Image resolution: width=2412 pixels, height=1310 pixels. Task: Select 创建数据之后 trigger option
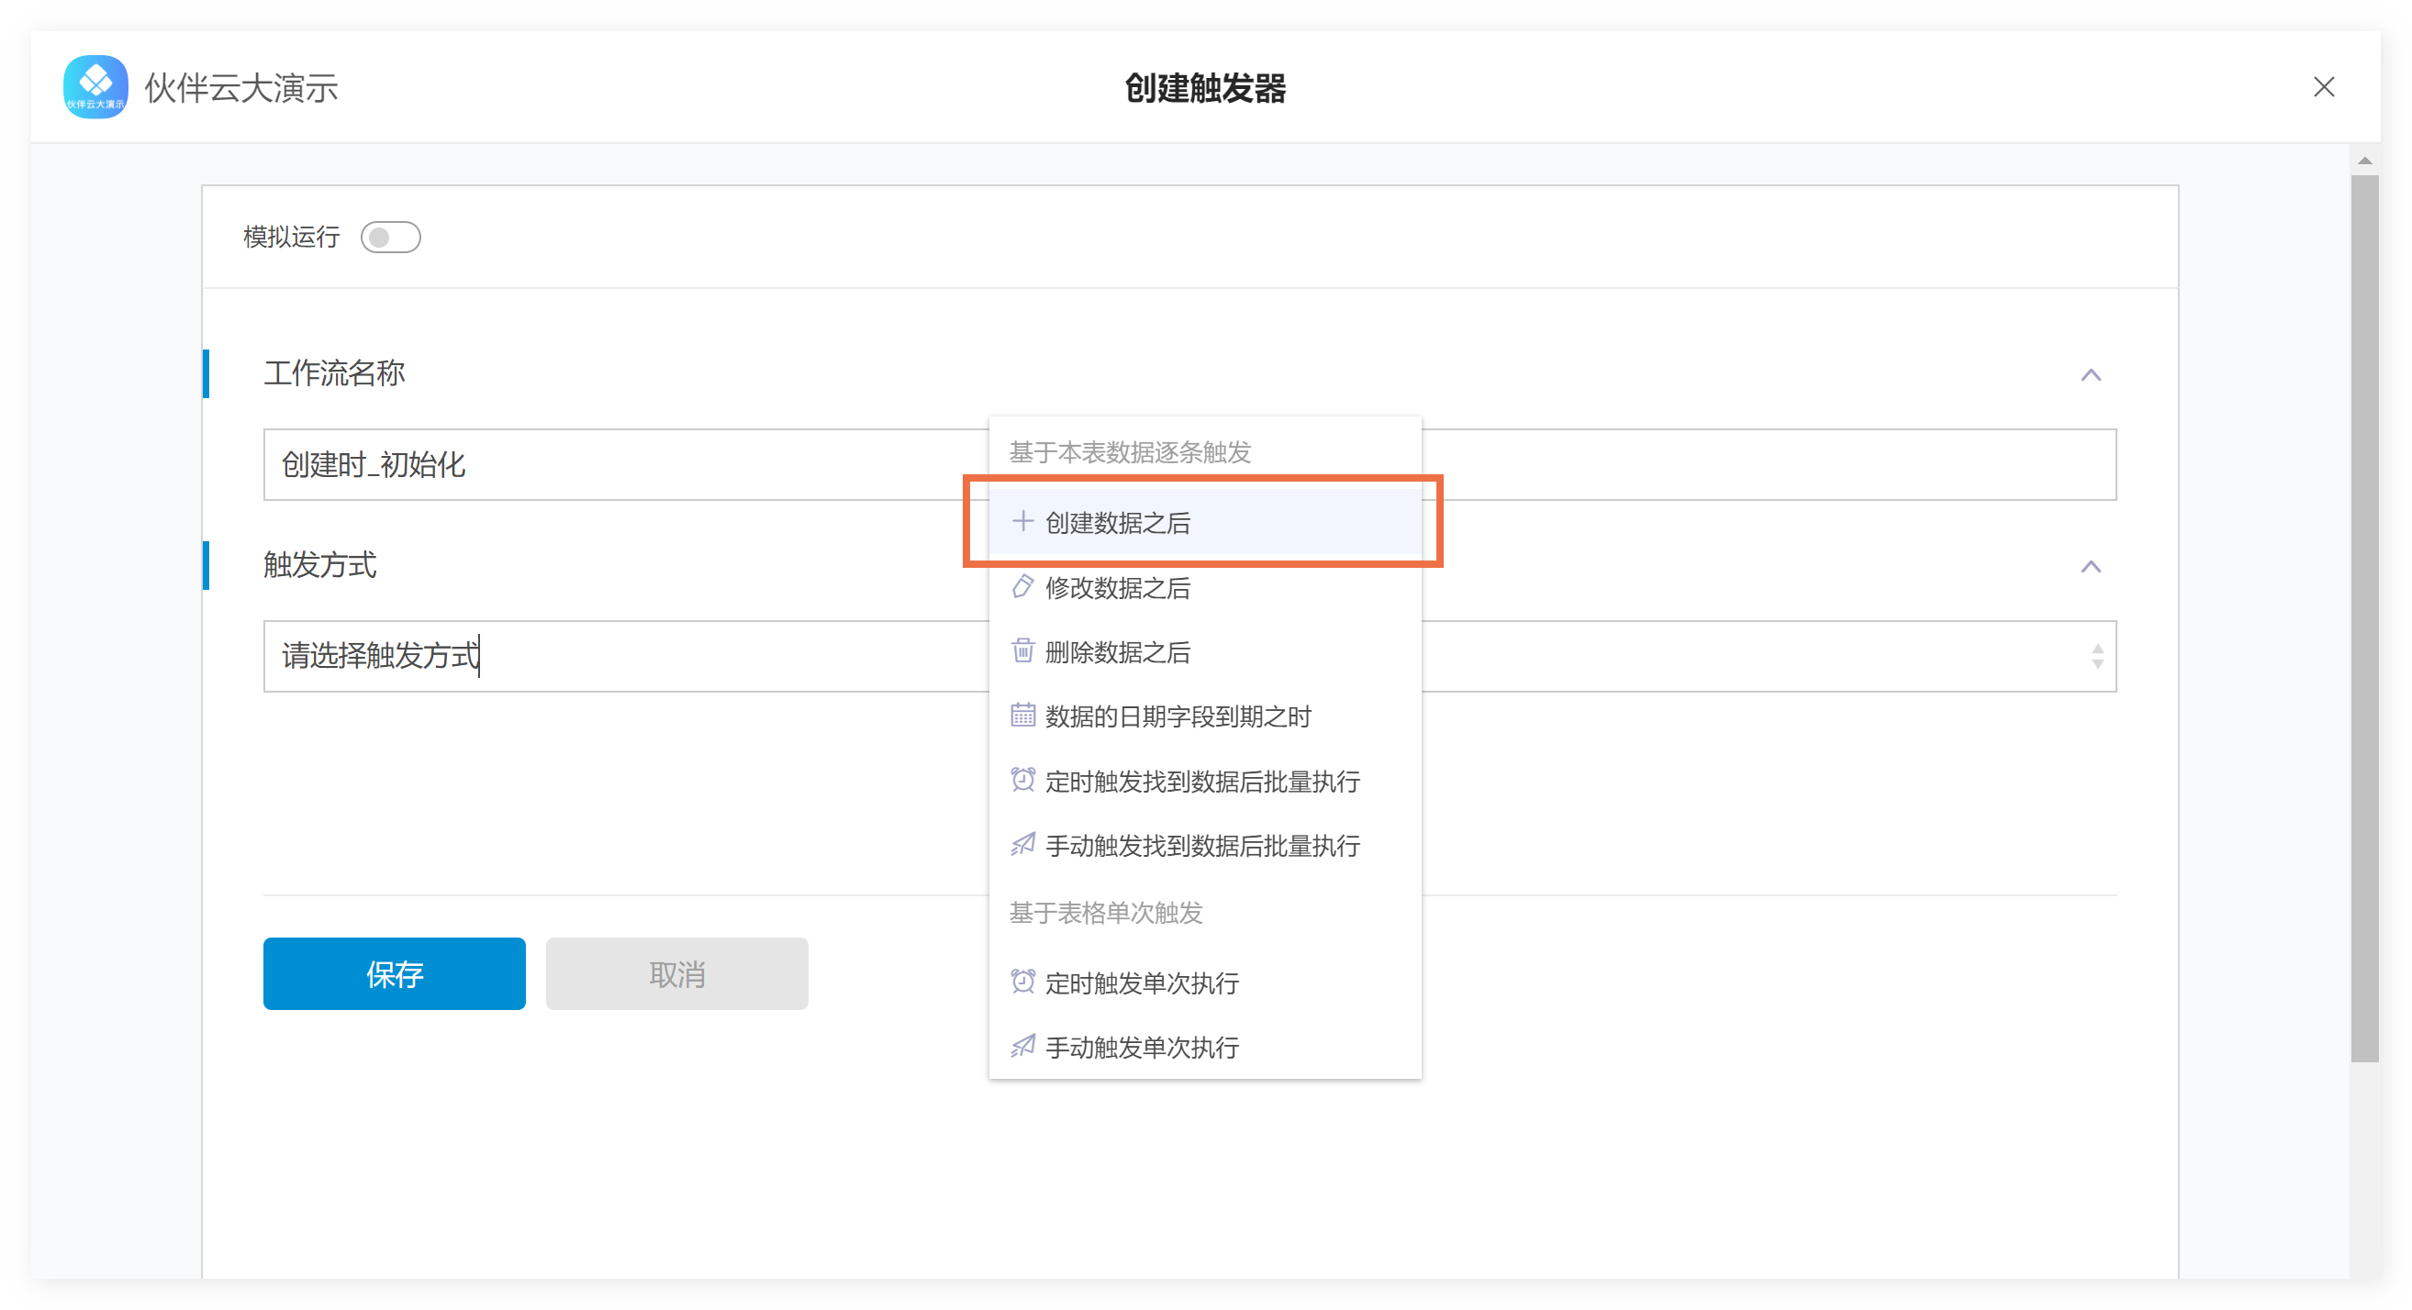[1204, 522]
